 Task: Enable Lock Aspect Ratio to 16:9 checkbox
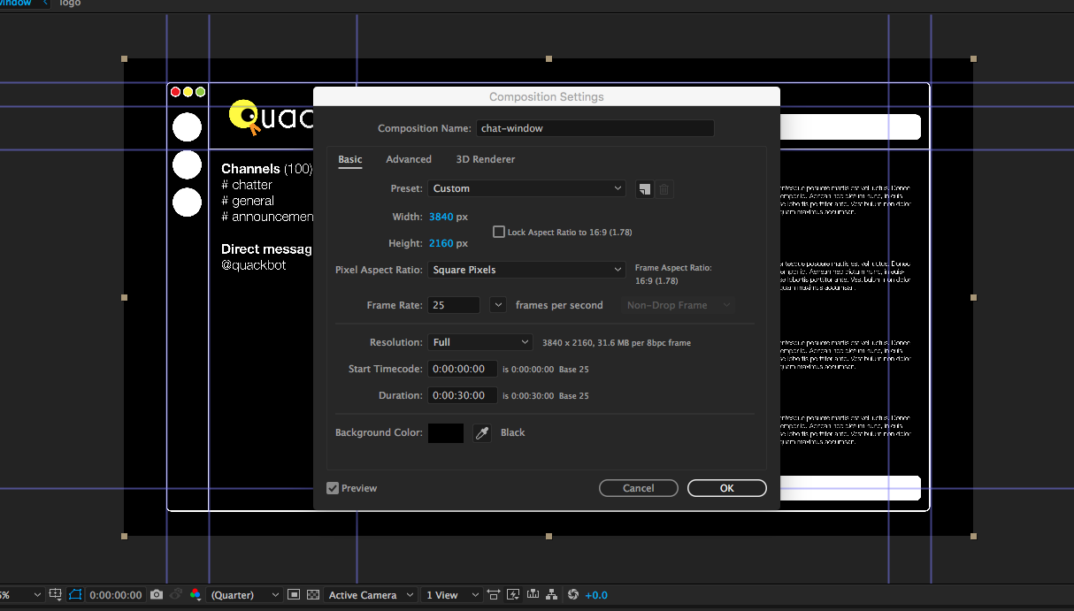click(x=498, y=232)
